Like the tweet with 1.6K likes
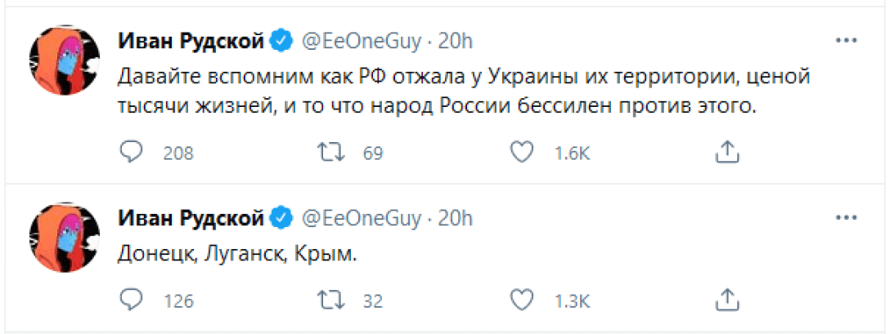The height and width of the screenshot is (334, 890). point(521,151)
